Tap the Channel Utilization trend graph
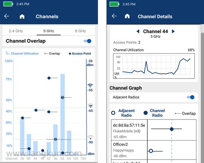Image resolution: width=204 pixels, height=163 pixels. 154,66
